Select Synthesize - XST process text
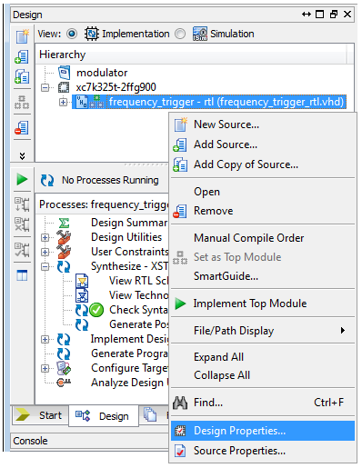362x468 pixels. click(x=129, y=266)
